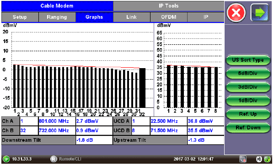Select upstream channel 4 bar

pyautogui.click(x=189, y=87)
